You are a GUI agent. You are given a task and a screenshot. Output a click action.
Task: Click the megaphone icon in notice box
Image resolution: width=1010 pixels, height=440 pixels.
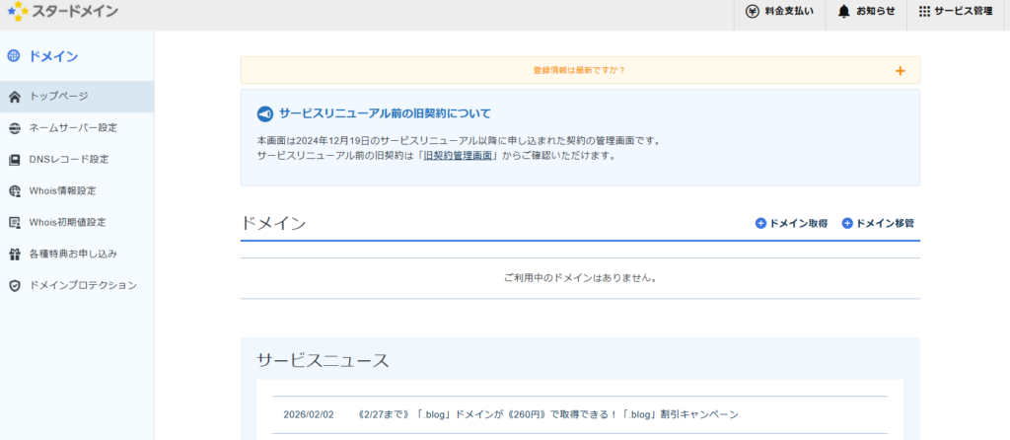coord(264,114)
